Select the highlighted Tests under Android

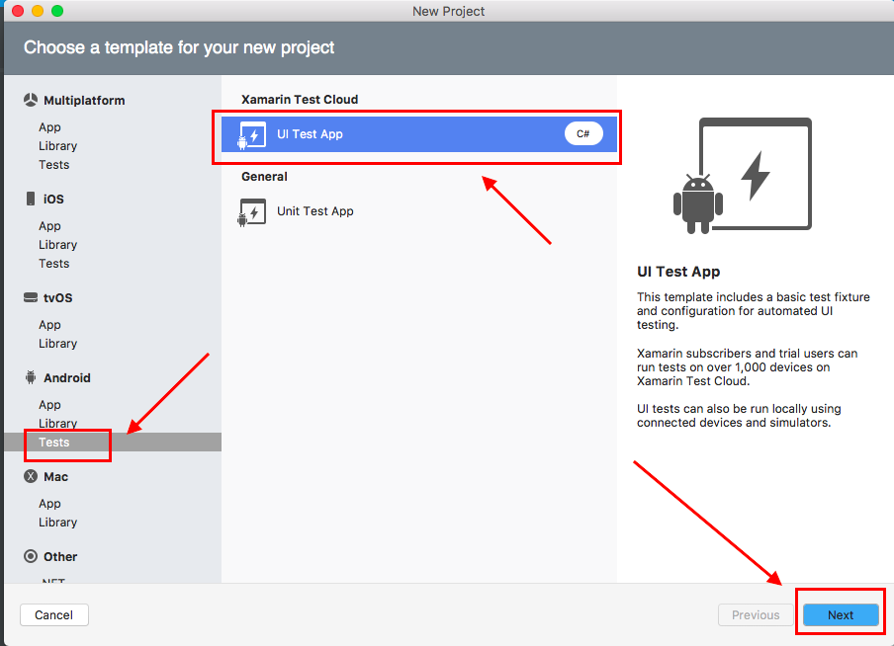click(x=113, y=443)
